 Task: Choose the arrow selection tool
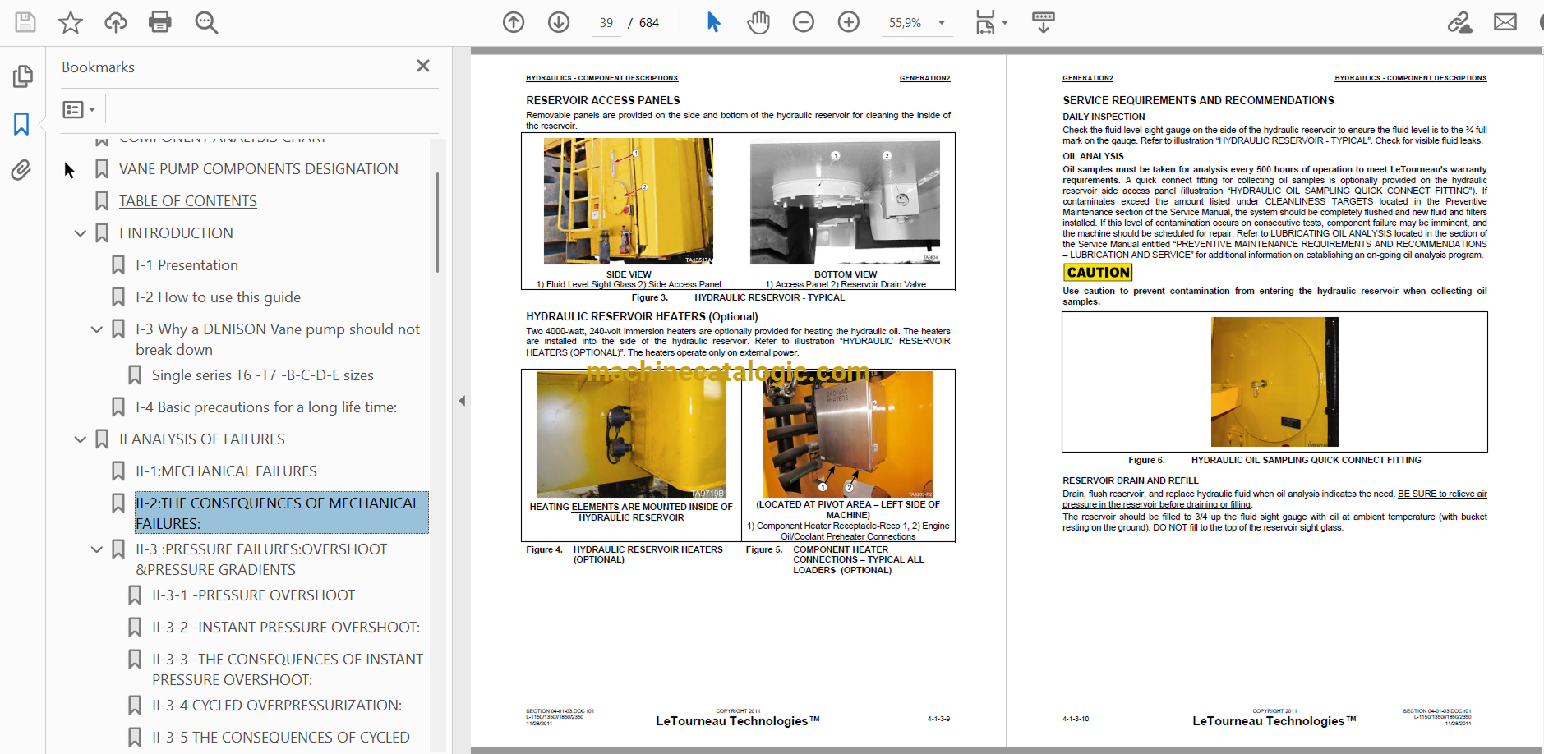[x=713, y=22]
